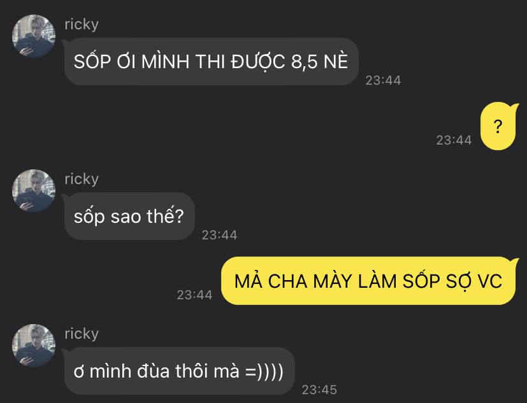
Task: Click the timestamp left of "MẢ CHA MÀY" bubble
Action: pos(194,295)
